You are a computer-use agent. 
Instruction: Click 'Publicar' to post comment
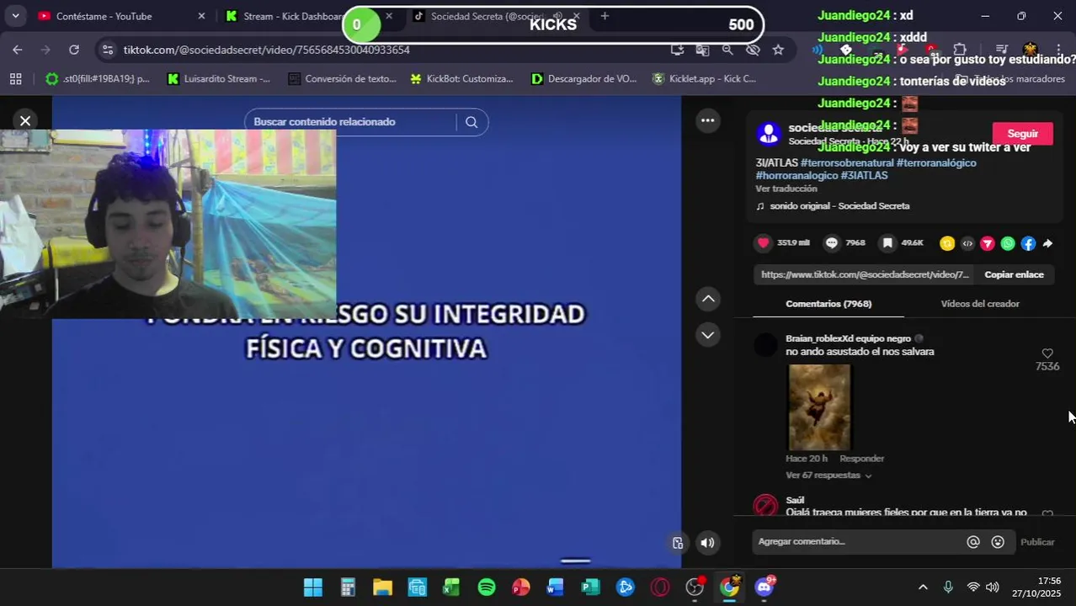click(x=1037, y=542)
